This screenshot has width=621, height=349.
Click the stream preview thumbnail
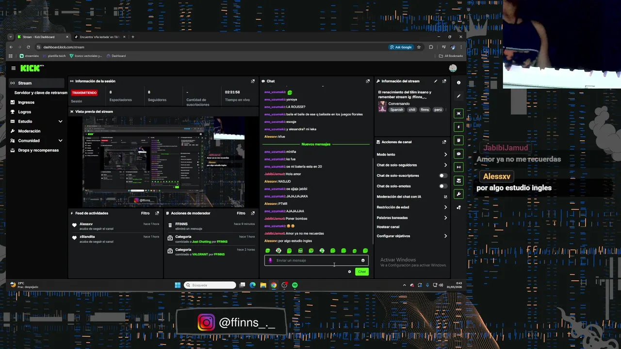pyautogui.click(x=163, y=162)
